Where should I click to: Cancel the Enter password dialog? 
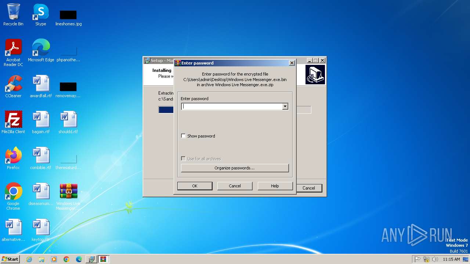click(x=235, y=186)
